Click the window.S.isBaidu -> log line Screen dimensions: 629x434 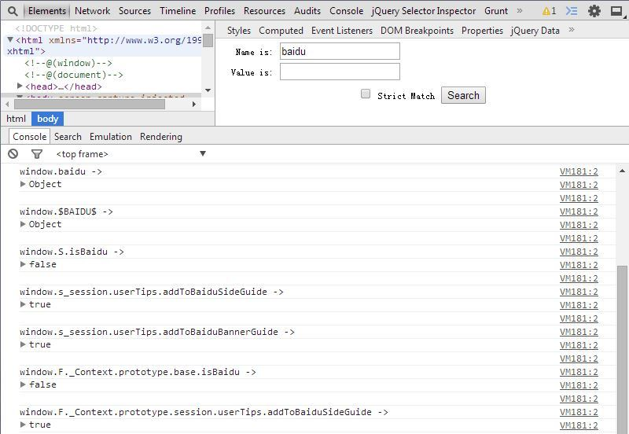72,252
